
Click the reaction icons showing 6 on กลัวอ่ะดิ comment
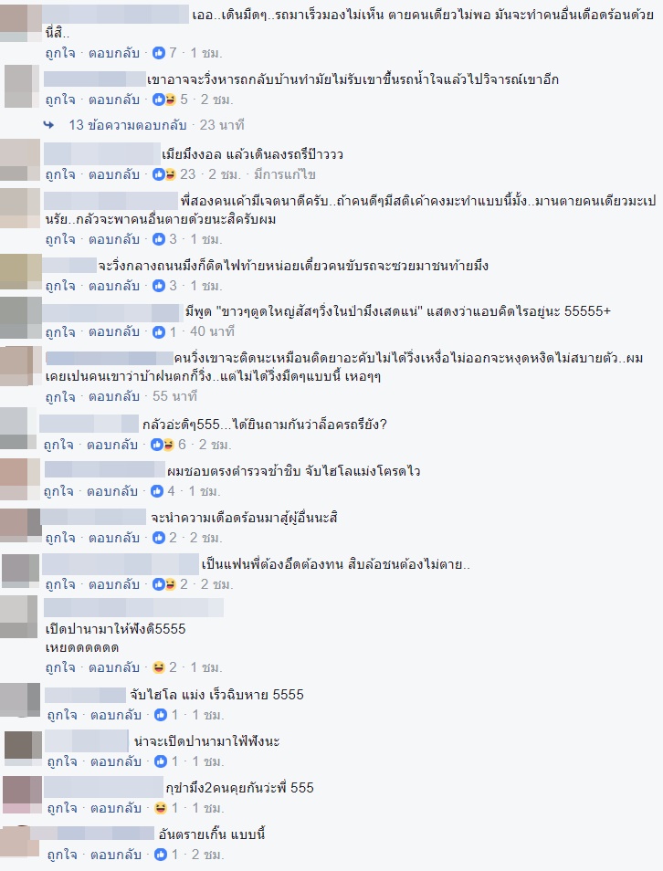click(x=163, y=445)
